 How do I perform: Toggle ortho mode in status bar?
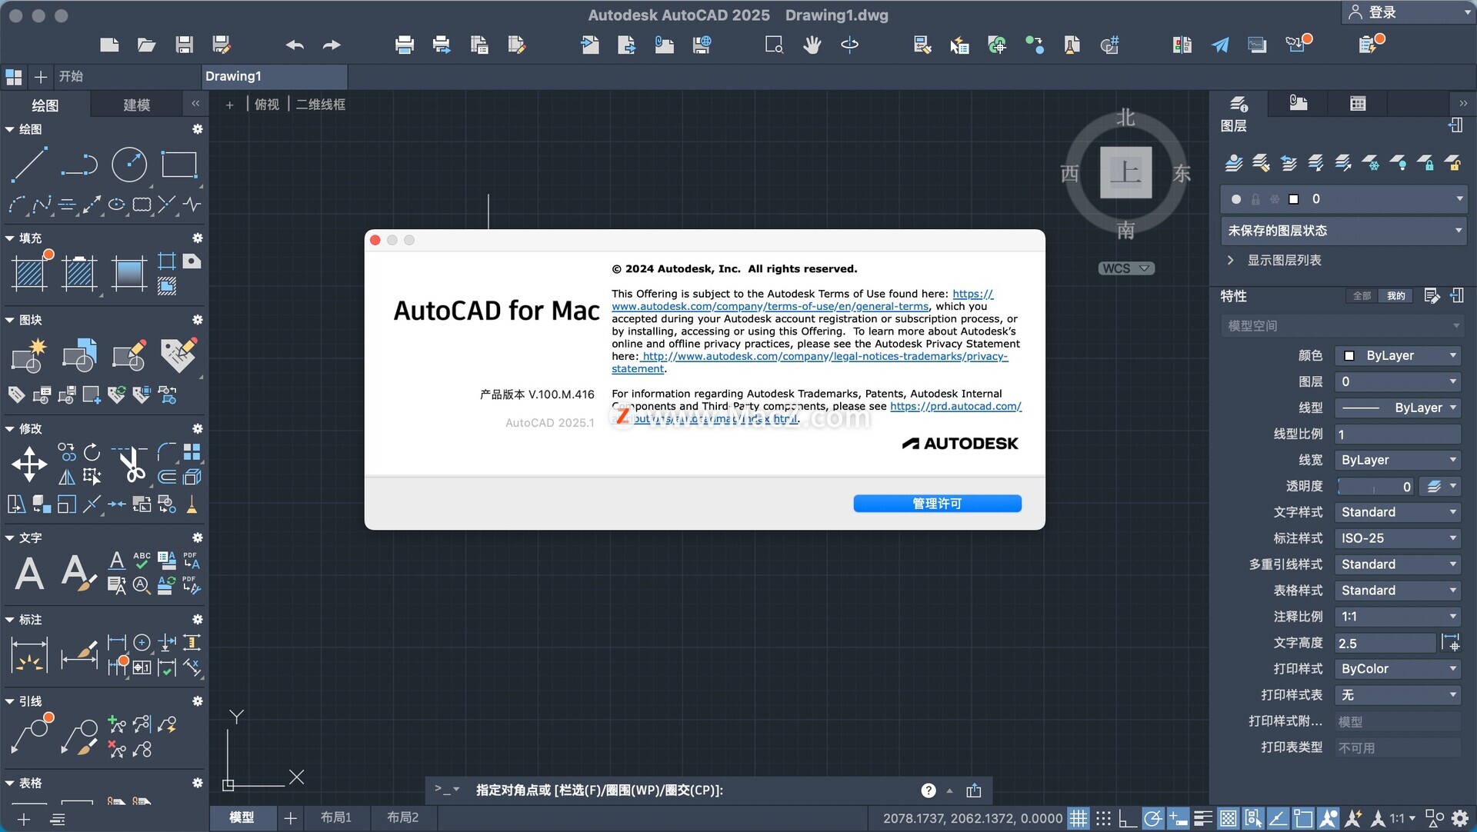(x=1128, y=818)
